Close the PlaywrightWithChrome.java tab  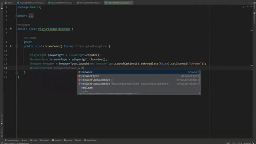pos(131,3)
